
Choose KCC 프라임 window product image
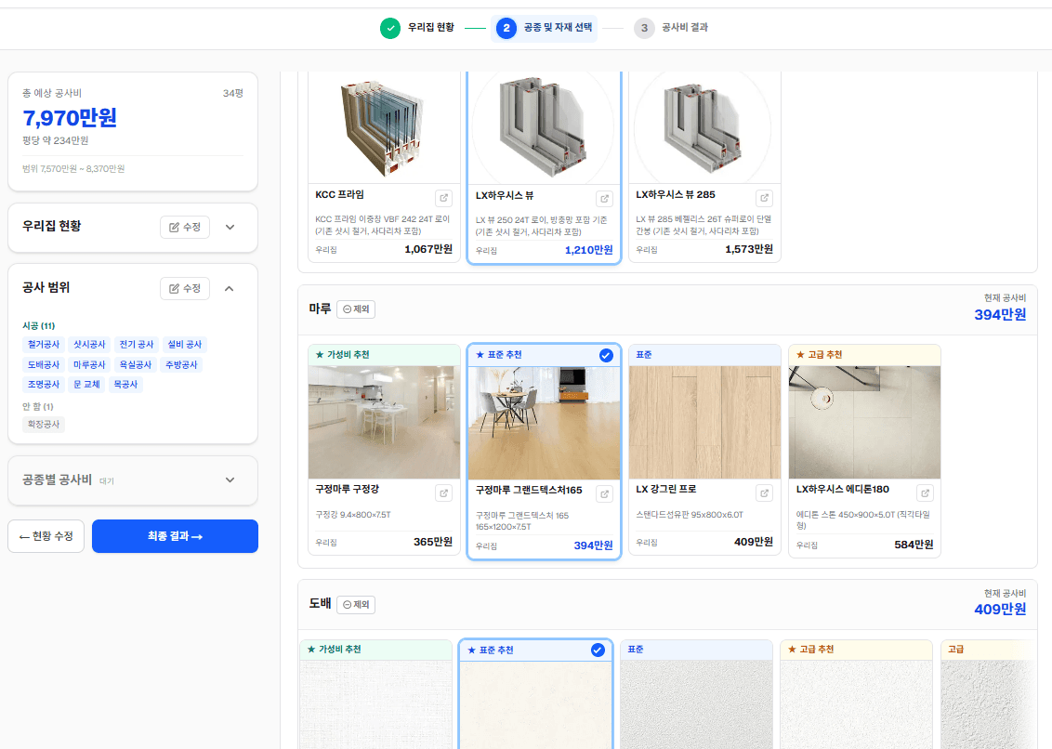pos(384,127)
